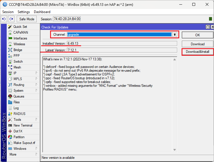214x162 pixels.
Task: Click the IP menu icon
Action: tap(10, 73)
